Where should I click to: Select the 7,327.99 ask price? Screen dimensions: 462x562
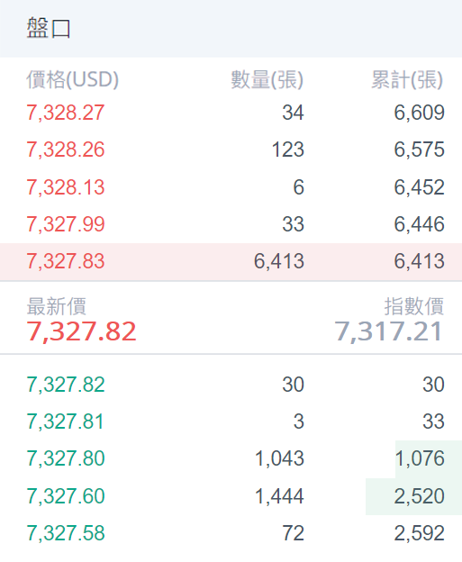[66, 224]
